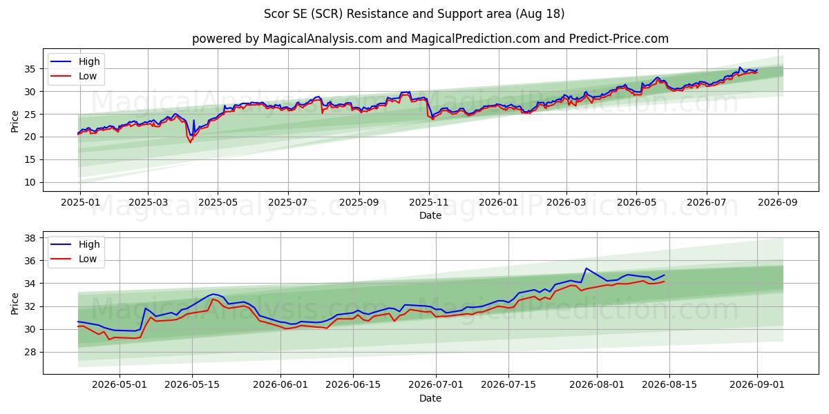Click the 'Date' axis label under the top chart
829x414 pixels.
(x=430, y=215)
